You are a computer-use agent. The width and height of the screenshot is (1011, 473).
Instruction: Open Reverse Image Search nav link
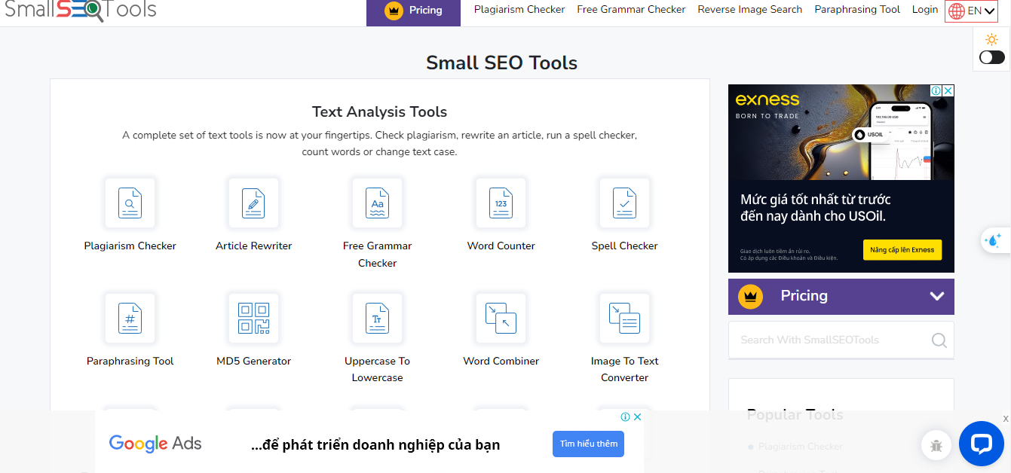coord(750,10)
